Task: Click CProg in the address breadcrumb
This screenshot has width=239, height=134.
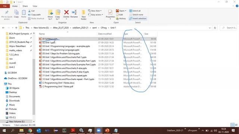Action: (103, 28)
